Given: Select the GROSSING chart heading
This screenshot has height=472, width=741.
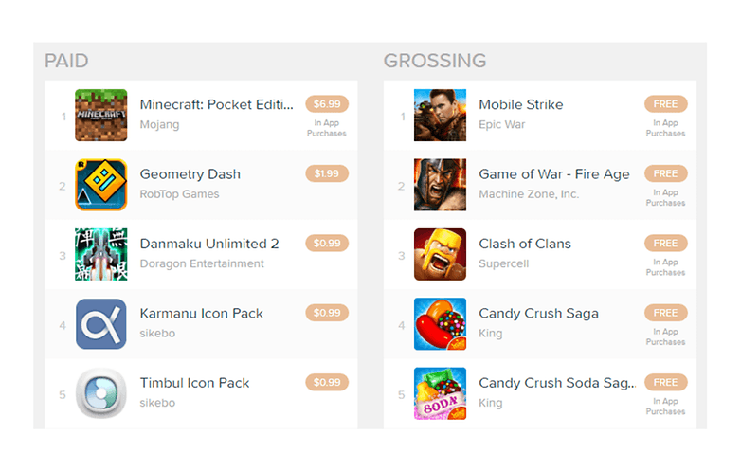Looking at the screenshot, I should click(x=435, y=61).
